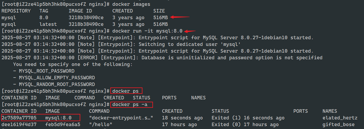Click the container name elated_hertz
364x129 pixels.
[x=340, y=118]
